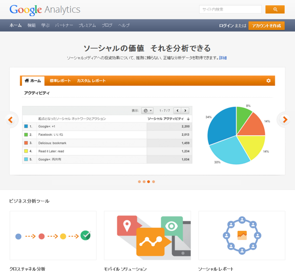Select second carousel dot indicator
295x273 pixels.
pos(144,182)
